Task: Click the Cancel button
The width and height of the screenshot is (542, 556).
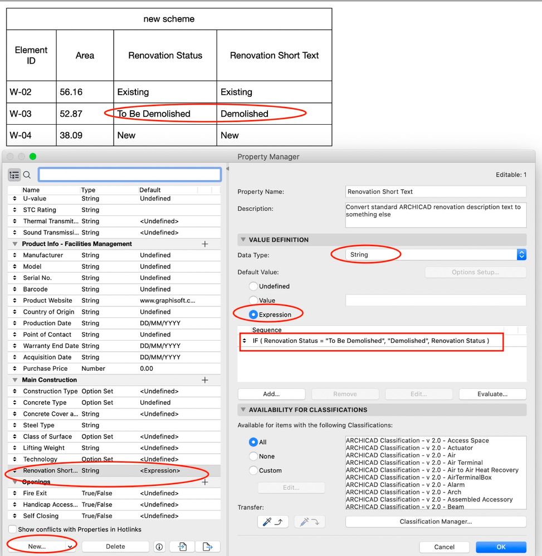Action: [x=444, y=547]
